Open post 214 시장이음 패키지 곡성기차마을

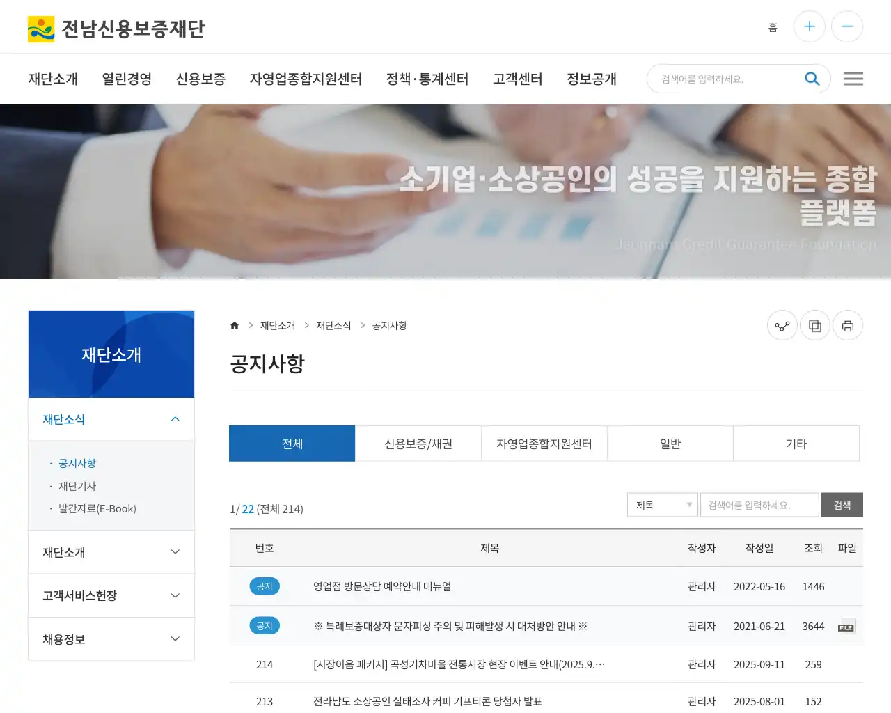tap(459, 664)
